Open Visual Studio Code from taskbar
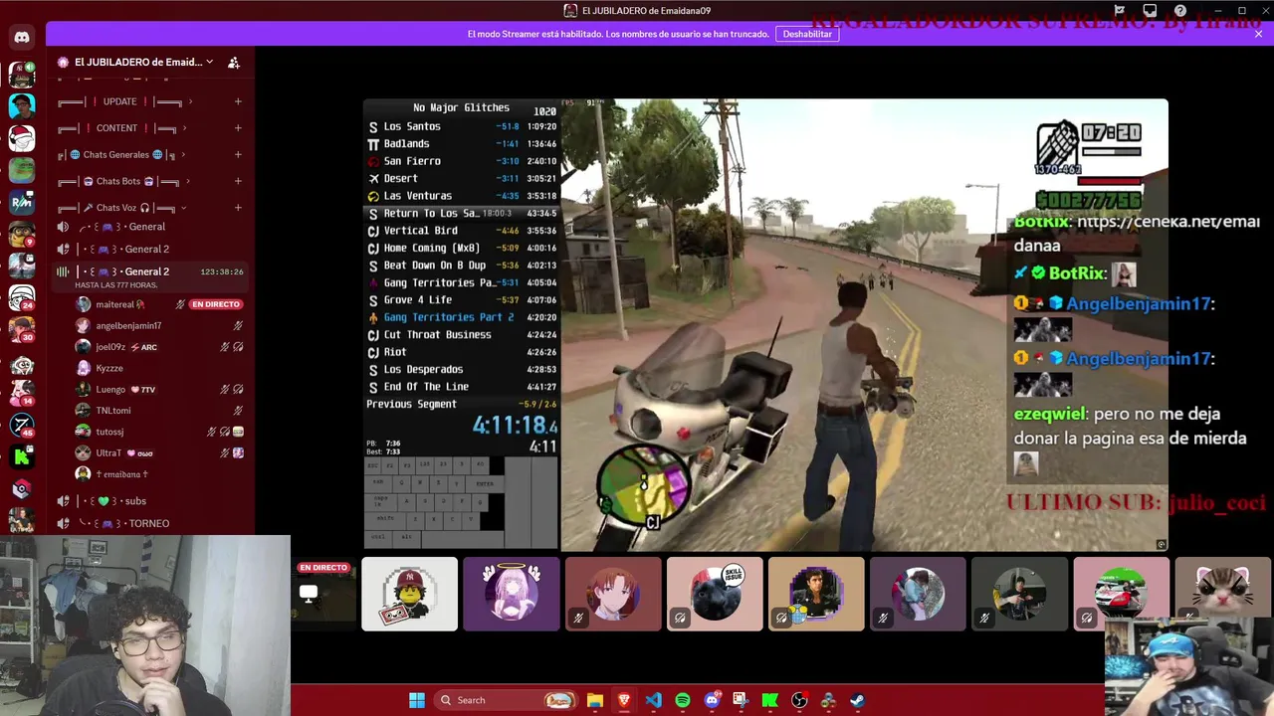This screenshot has height=716, width=1274. click(x=653, y=700)
